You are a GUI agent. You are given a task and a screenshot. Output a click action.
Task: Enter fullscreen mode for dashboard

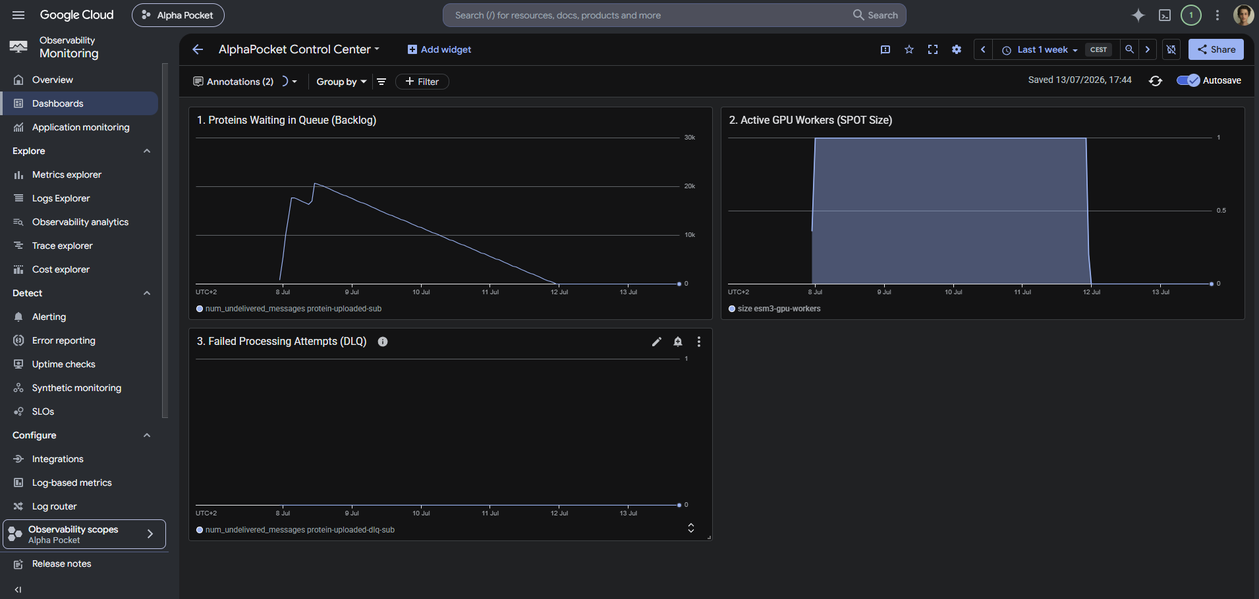(933, 49)
